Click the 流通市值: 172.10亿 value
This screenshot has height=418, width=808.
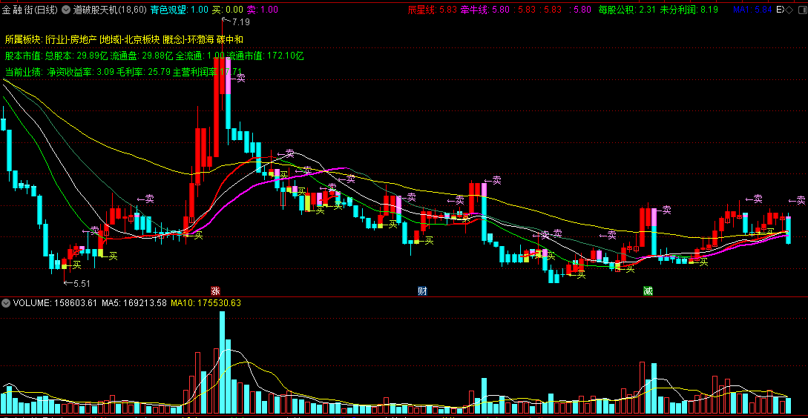[x=266, y=56]
